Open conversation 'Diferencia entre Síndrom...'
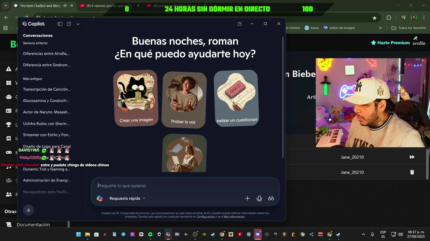Screen dimensions: 430x241 (x=47, y=65)
